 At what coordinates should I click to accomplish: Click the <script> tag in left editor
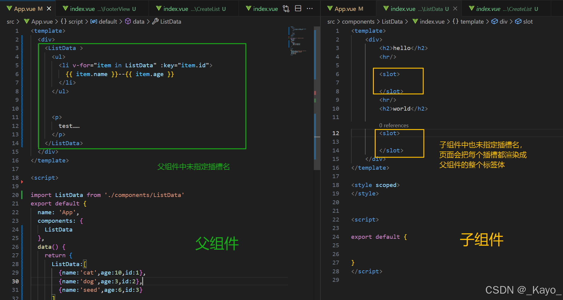(x=45, y=178)
